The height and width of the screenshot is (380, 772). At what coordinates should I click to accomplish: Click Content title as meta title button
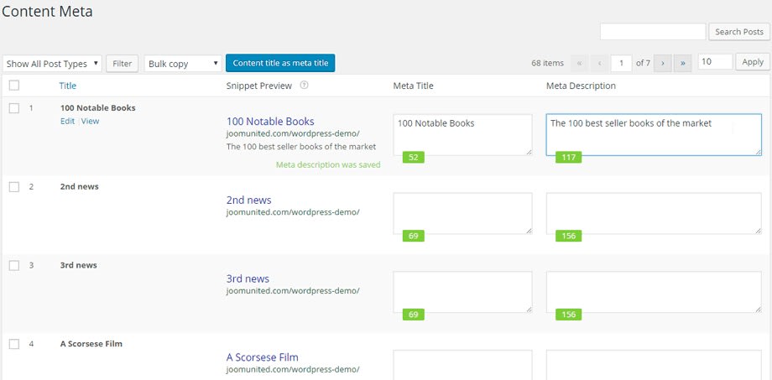pos(280,63)
